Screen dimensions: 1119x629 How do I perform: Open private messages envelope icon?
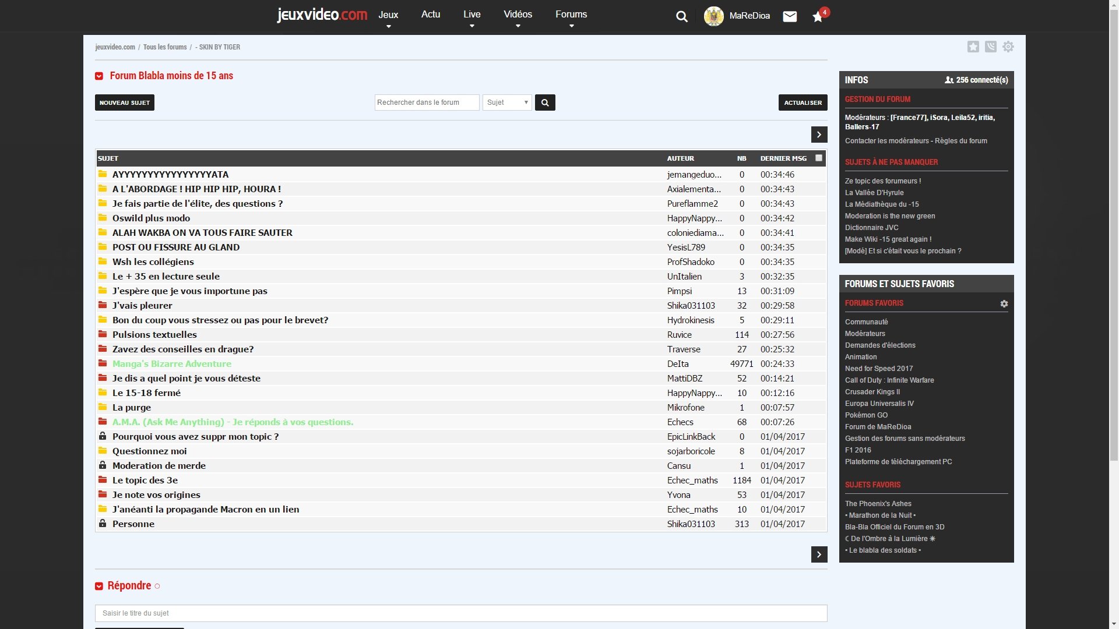(x=790, y=16)
